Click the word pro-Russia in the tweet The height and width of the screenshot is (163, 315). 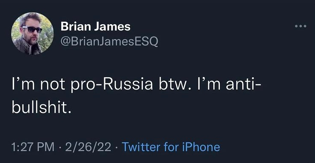coord(112,85)
